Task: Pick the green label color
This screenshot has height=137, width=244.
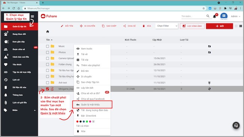Action: pyautogui.click(x=87, y=122)
